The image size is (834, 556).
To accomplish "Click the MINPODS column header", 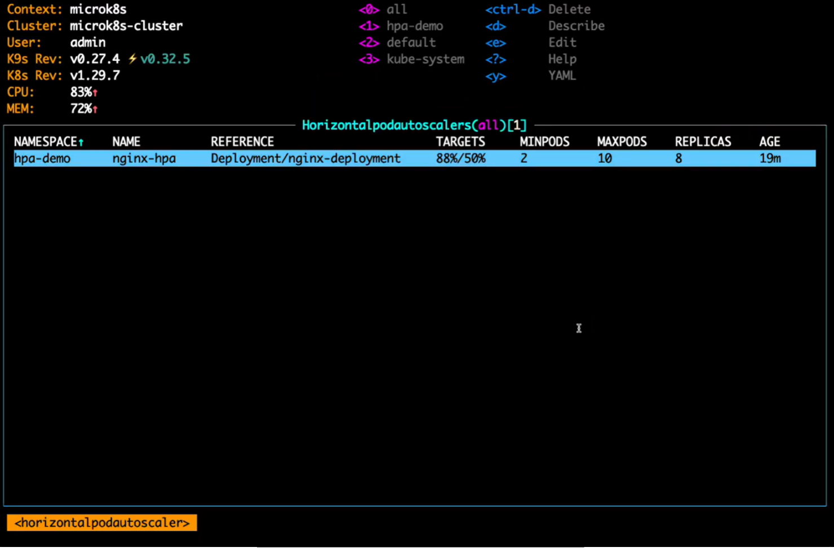I will (544, 142).
